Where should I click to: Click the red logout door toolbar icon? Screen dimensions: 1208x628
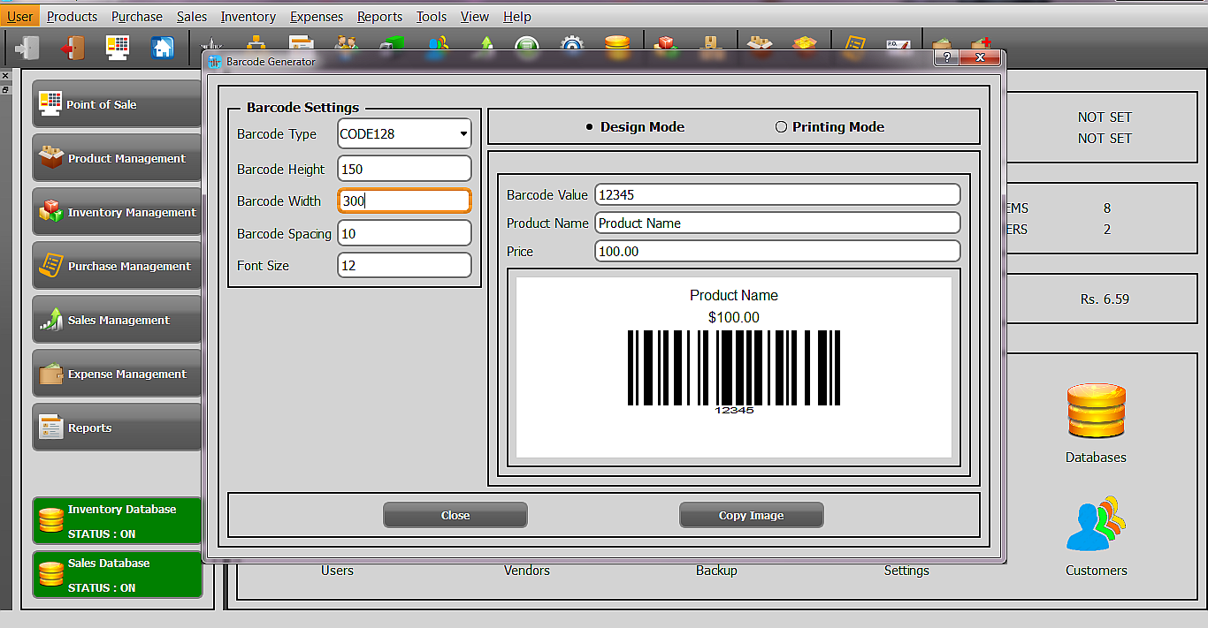click(x=73, y=47)
